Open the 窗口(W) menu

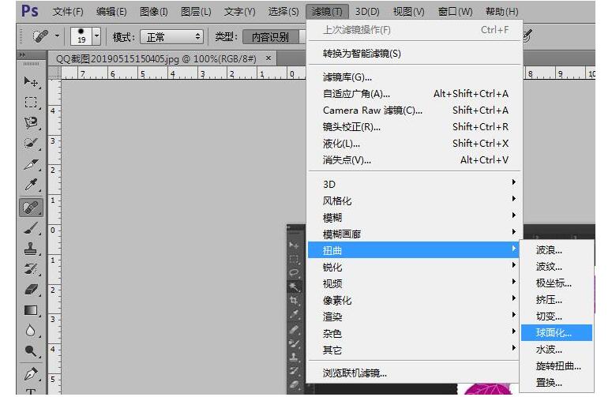click(x=455, y=12)
